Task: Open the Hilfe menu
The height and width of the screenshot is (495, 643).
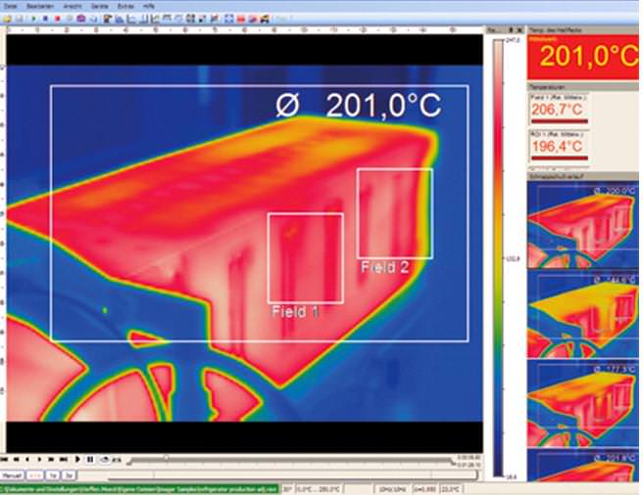Action: [149, 6]
